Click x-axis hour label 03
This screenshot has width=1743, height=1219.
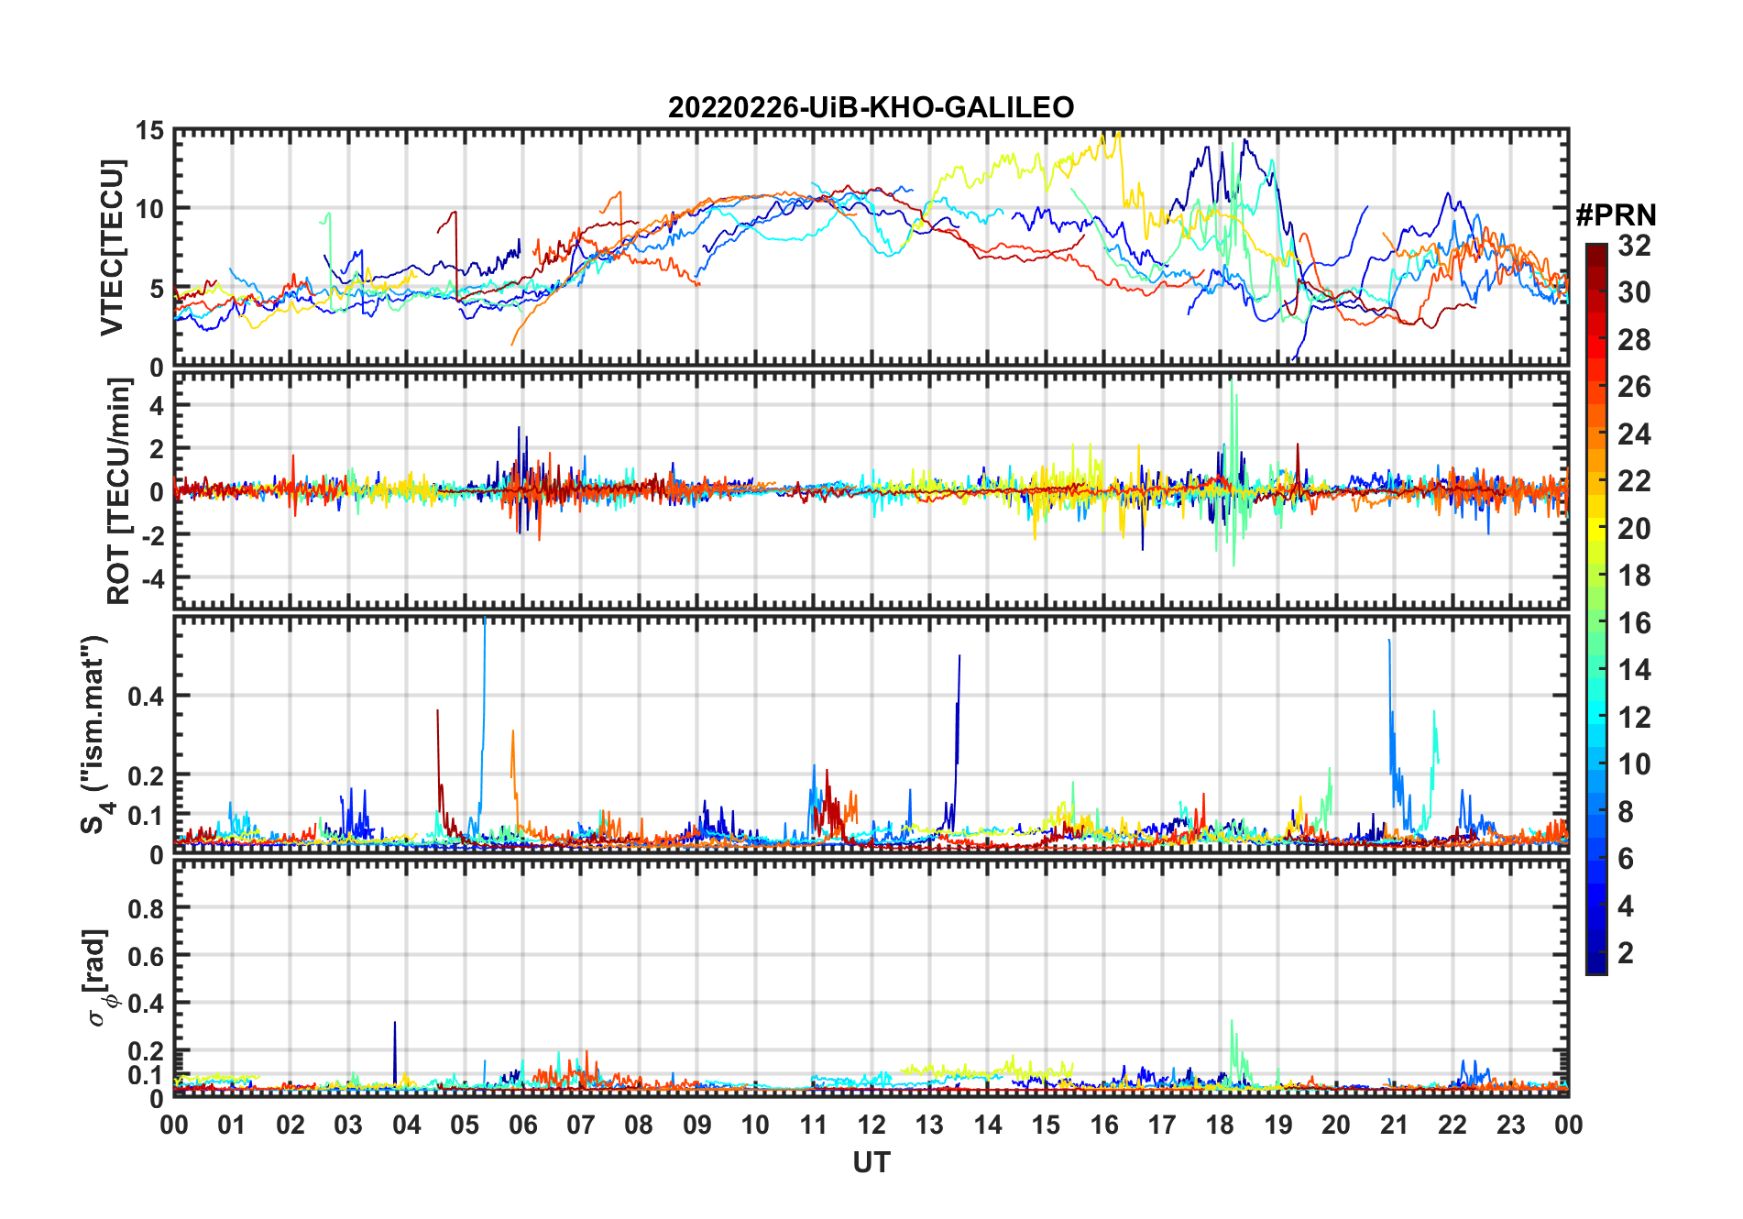coord(348,1125)
